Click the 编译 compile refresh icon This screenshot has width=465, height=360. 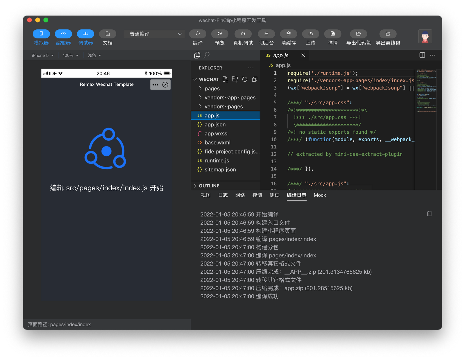pos(198,34)
